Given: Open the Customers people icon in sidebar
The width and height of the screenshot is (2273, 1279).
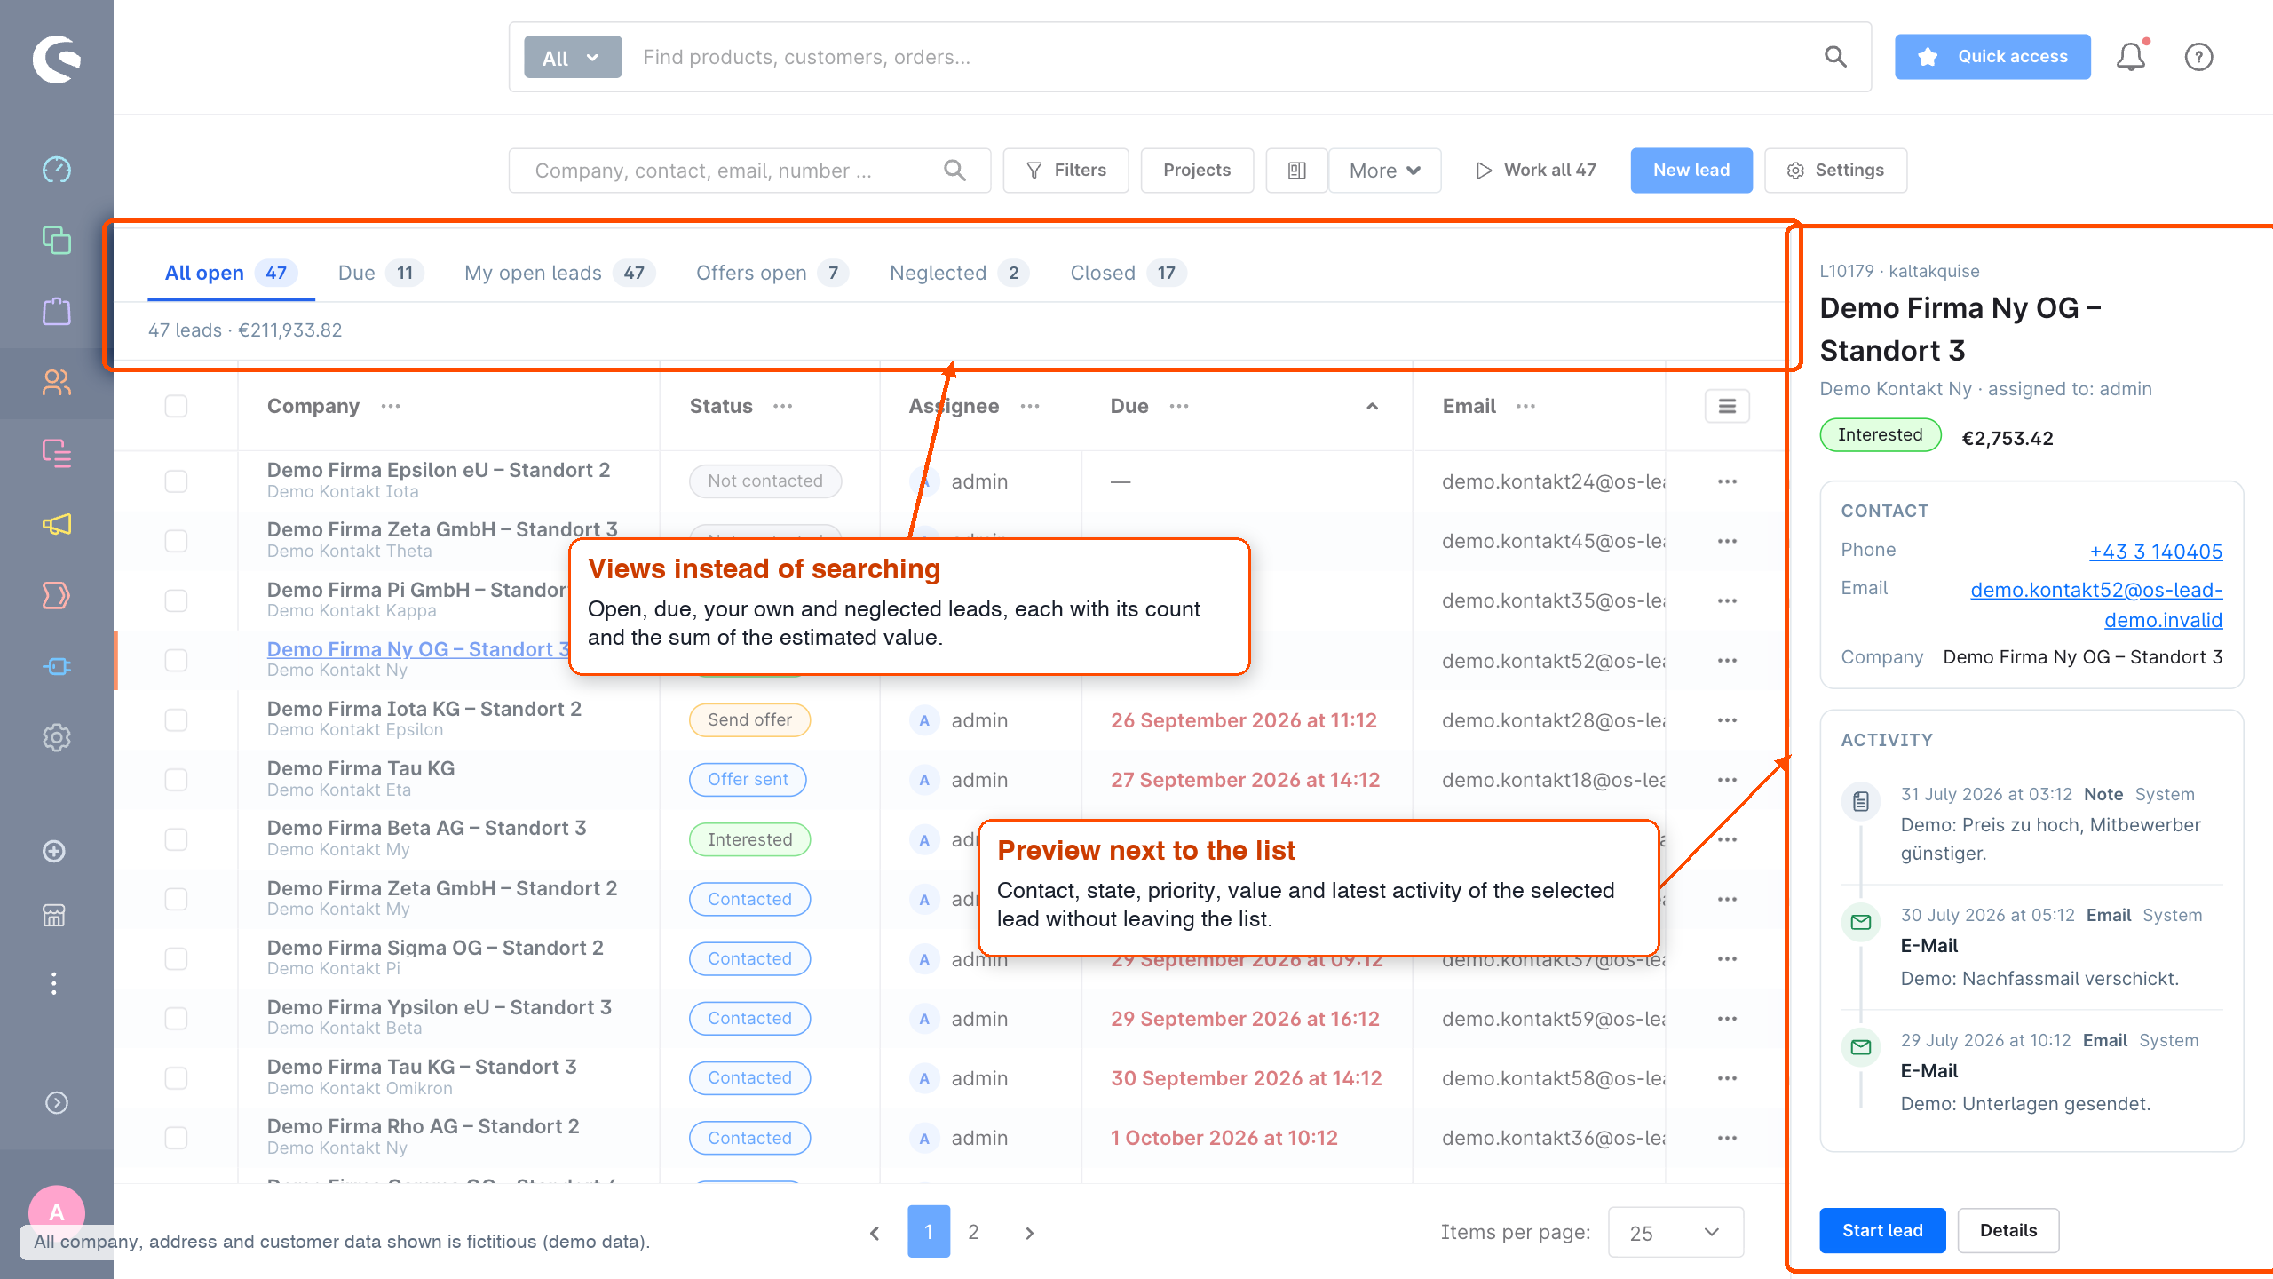Looking at the screenshot, I should coord(57,382).
